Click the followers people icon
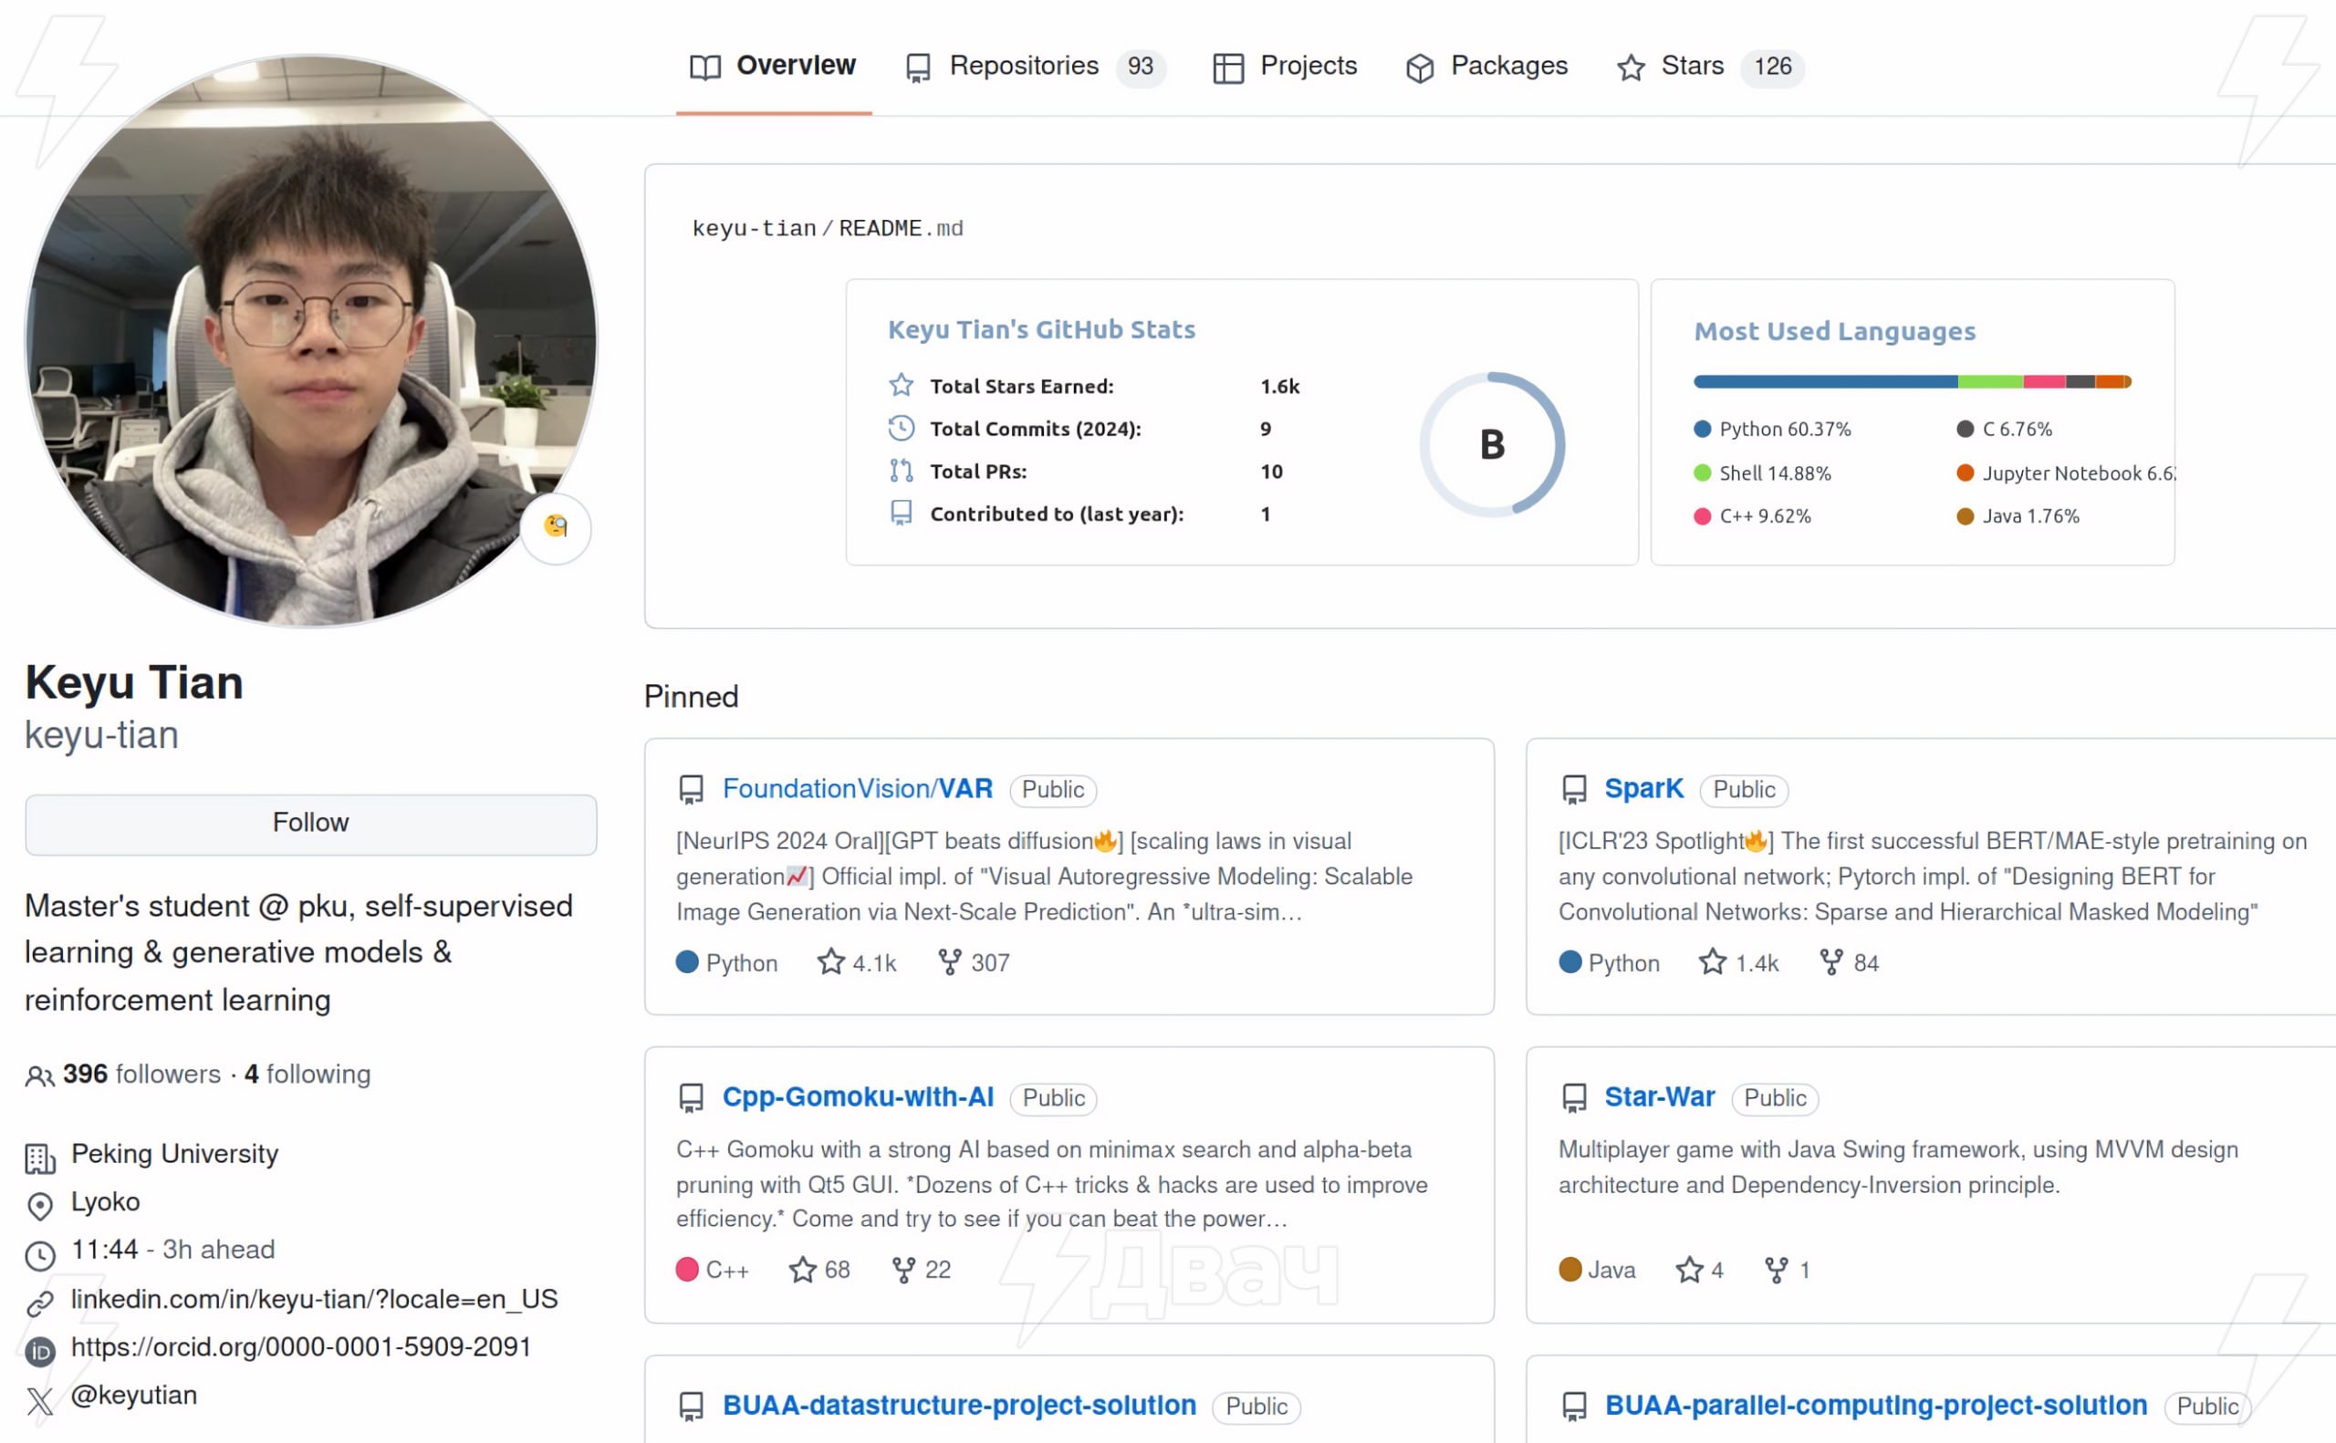Image resolution: width=2336 pixels, height=1443 pixels. pos(39,1075)
